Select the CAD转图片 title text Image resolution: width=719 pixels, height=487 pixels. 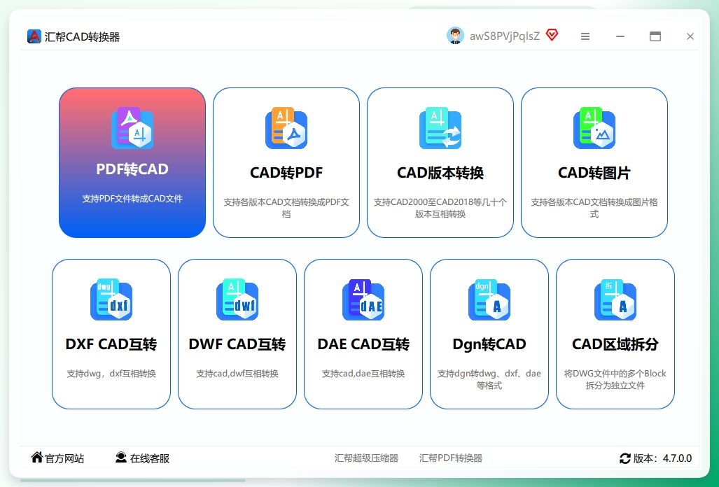pos(594,173)
